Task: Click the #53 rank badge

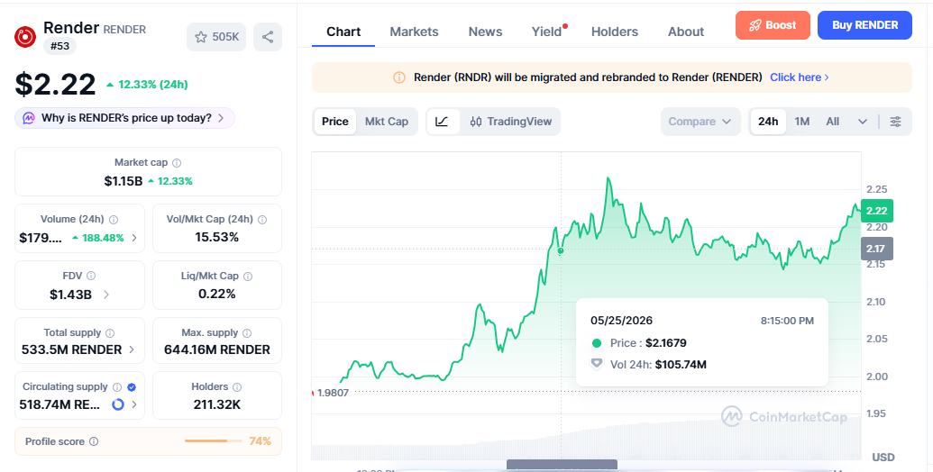Action: [59, 46]
